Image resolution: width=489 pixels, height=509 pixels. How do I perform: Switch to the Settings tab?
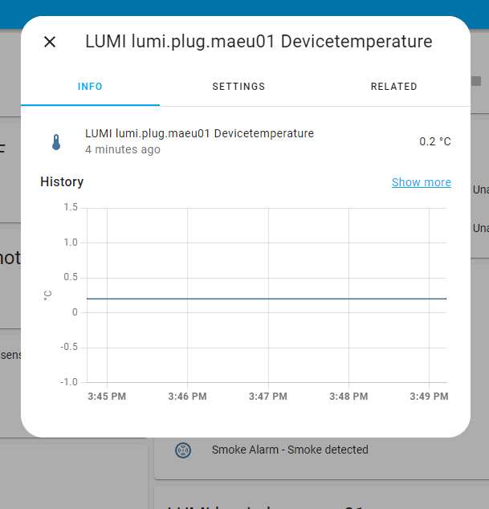click(238, 87)
